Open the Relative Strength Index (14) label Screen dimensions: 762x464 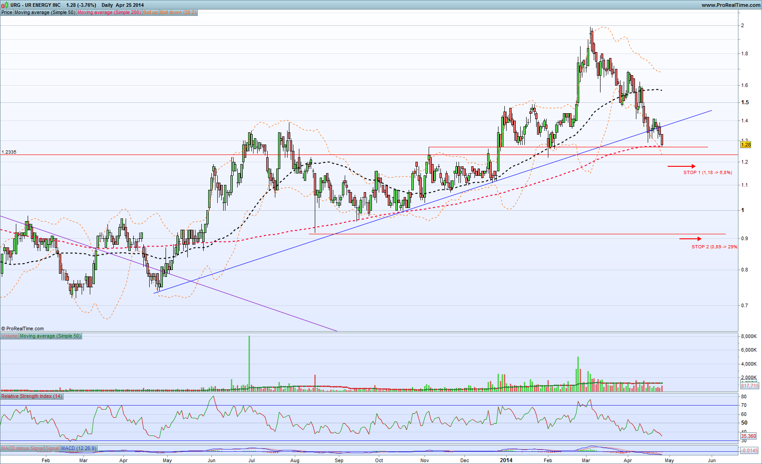[x=32, y=396]
